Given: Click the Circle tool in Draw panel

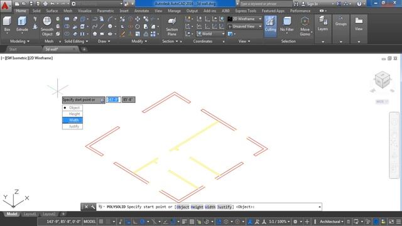Looking at the screenshot, I should (110, 26).
